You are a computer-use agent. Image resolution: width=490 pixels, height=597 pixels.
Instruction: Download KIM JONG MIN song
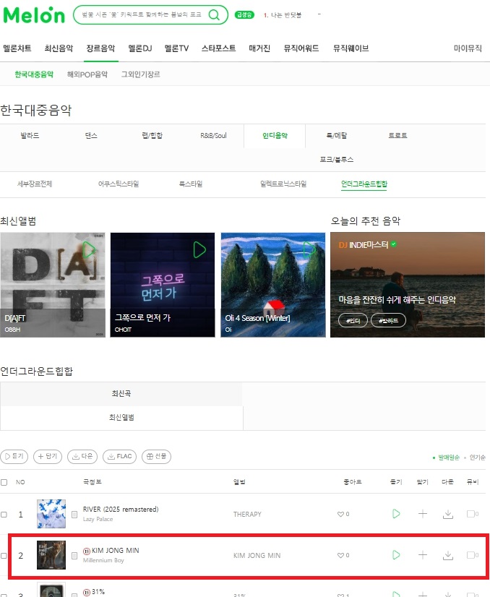pyautogui.click(x=448, y=555)
